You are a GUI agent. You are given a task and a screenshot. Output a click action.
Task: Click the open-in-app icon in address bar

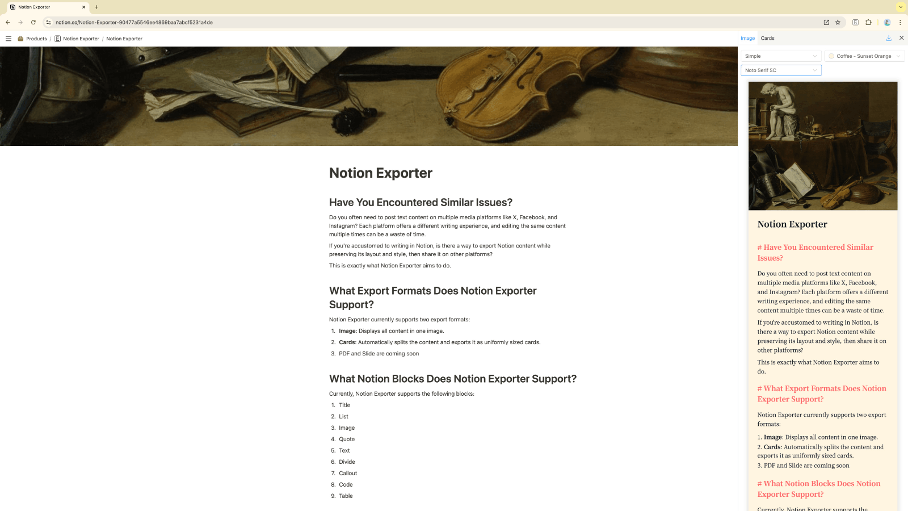tap(826, 22)
